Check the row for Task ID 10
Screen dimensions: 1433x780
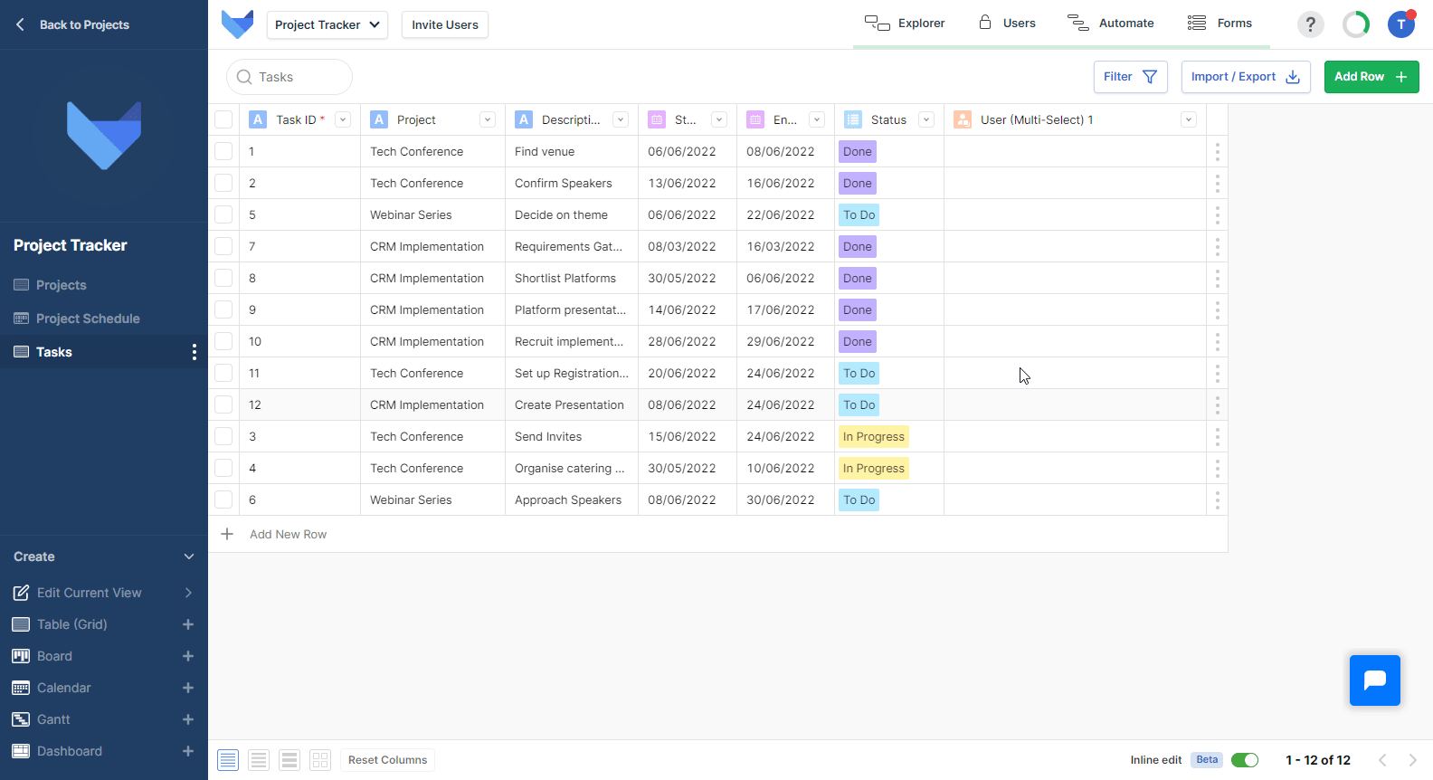pos(223,341)
